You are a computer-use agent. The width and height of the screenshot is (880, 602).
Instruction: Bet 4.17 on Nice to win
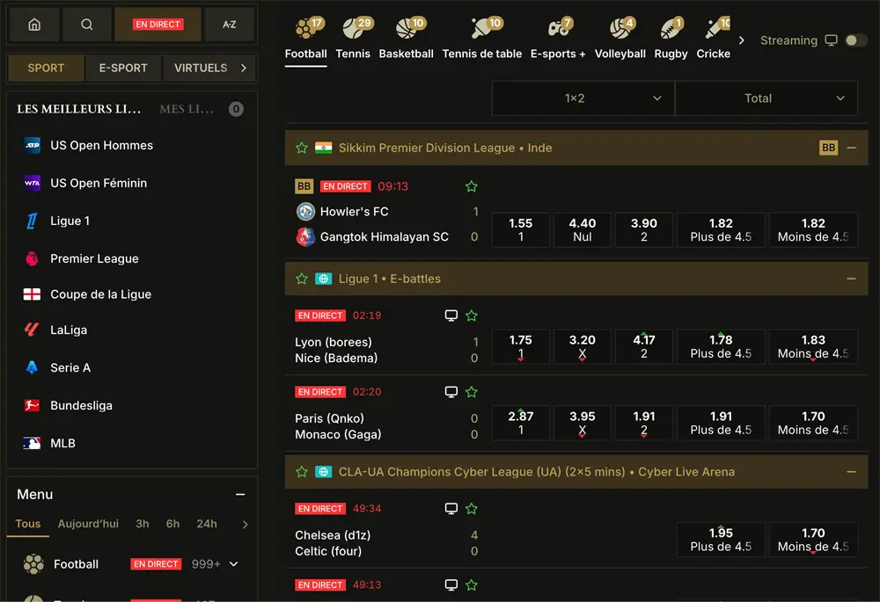(644, 346)
